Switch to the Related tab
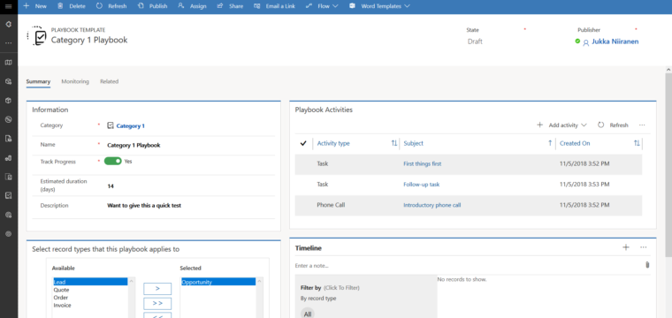The image size is (672, 318). (110, 81)
